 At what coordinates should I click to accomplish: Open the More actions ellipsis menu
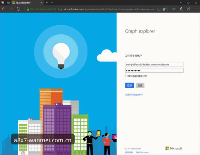[196, 9]
